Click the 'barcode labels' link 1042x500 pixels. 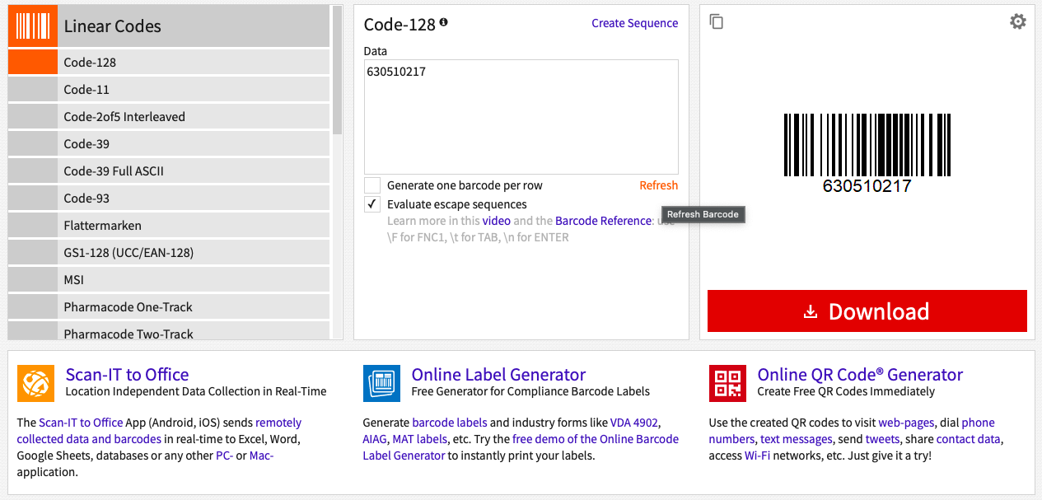(450, 423)
